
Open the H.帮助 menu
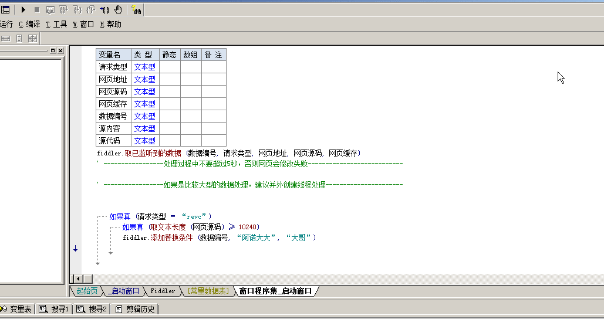(x=110, y=24)
